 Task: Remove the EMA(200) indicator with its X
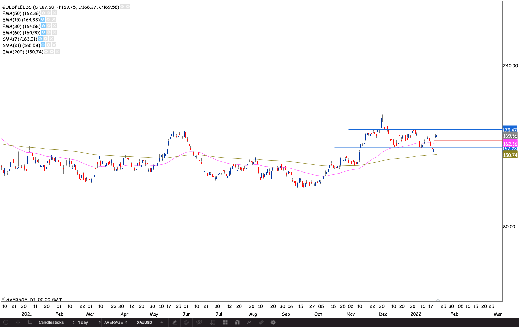pyautogui.click(x=57, y=52)
